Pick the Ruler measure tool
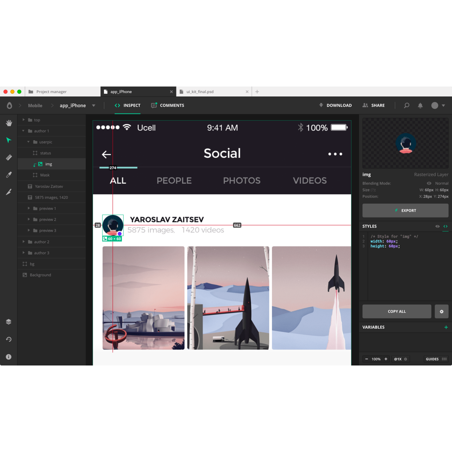Viewport: 452px width, 452px height. 8,157
